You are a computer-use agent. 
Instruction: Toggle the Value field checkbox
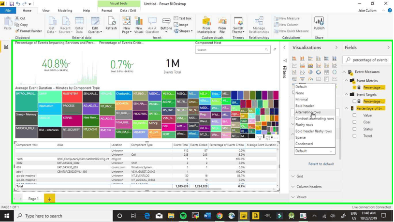pyautogui.click(x=354, y=115)
